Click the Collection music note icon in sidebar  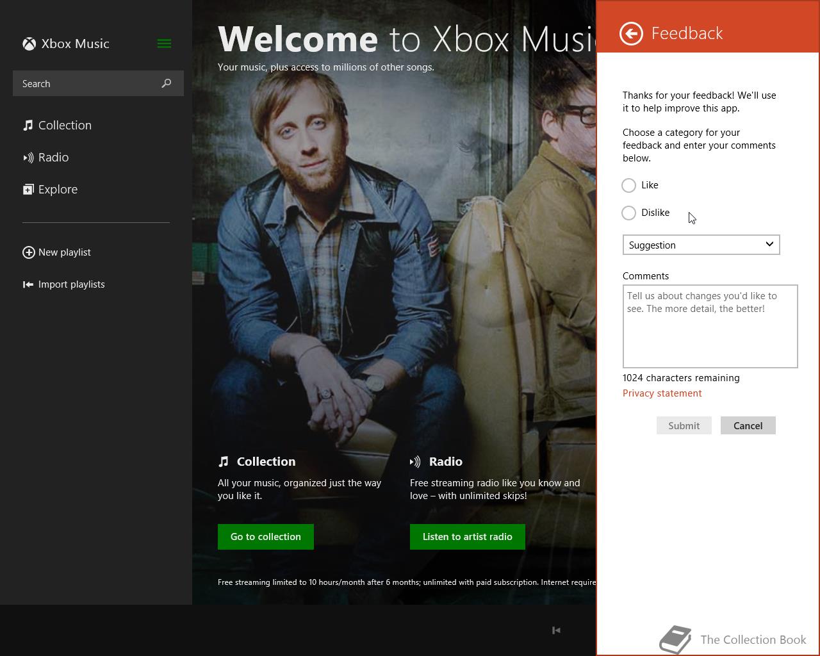click(x=28, y=125)
